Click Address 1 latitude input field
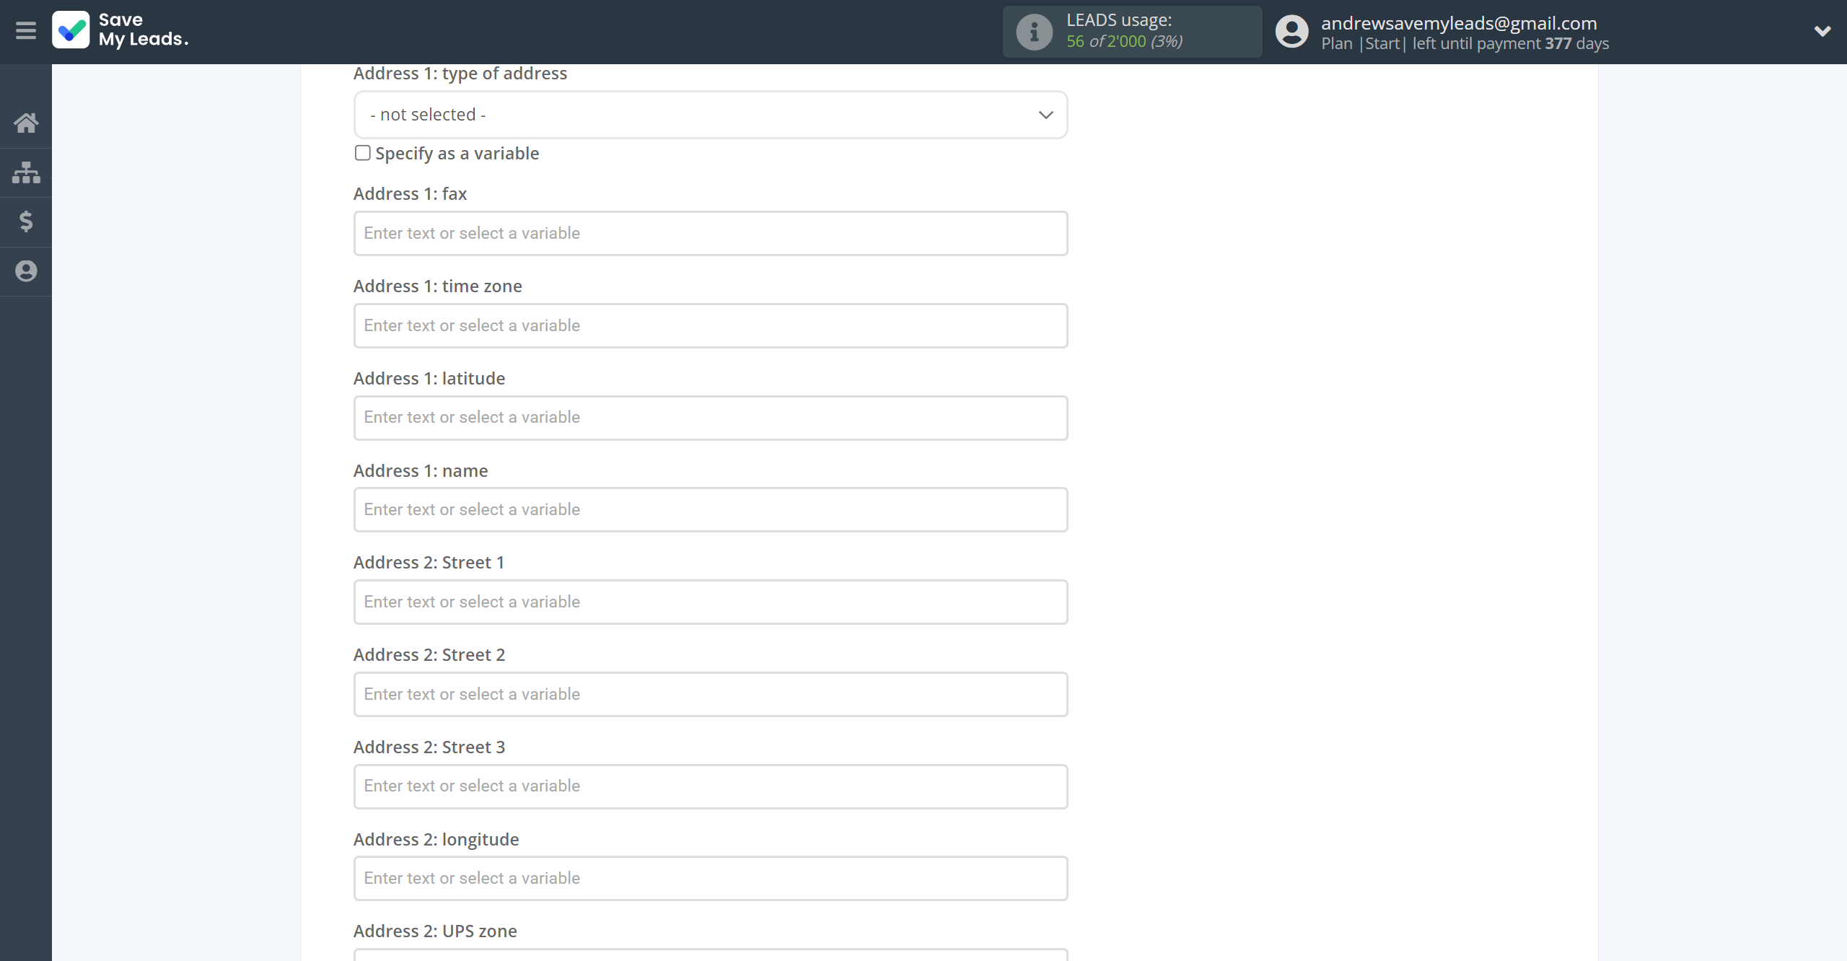This screenshot has height=961, width=1847. tap(711, 416)
